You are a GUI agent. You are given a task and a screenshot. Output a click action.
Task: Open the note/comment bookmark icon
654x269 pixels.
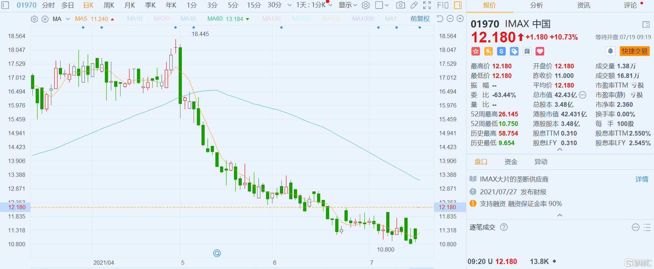(x=527, y=51)
